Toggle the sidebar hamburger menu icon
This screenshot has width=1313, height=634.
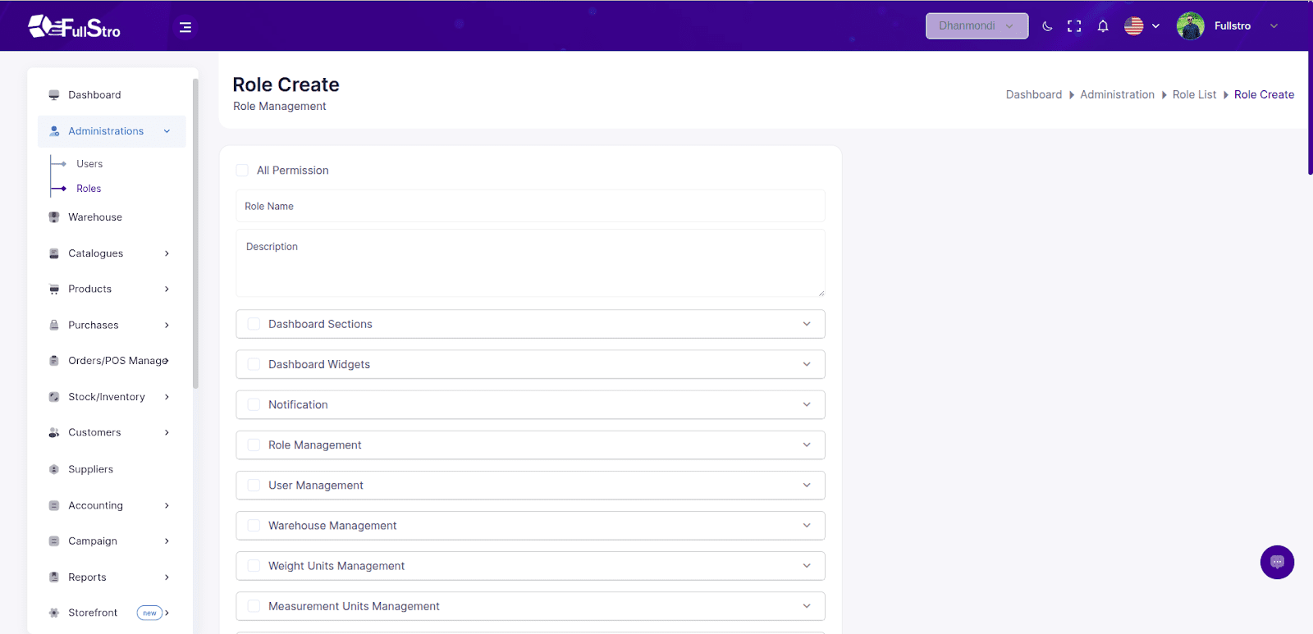coord(185,27)
